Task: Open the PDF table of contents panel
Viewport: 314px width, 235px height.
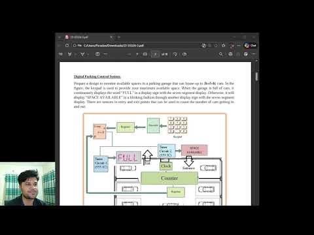Action: click(x=60, y=54)
